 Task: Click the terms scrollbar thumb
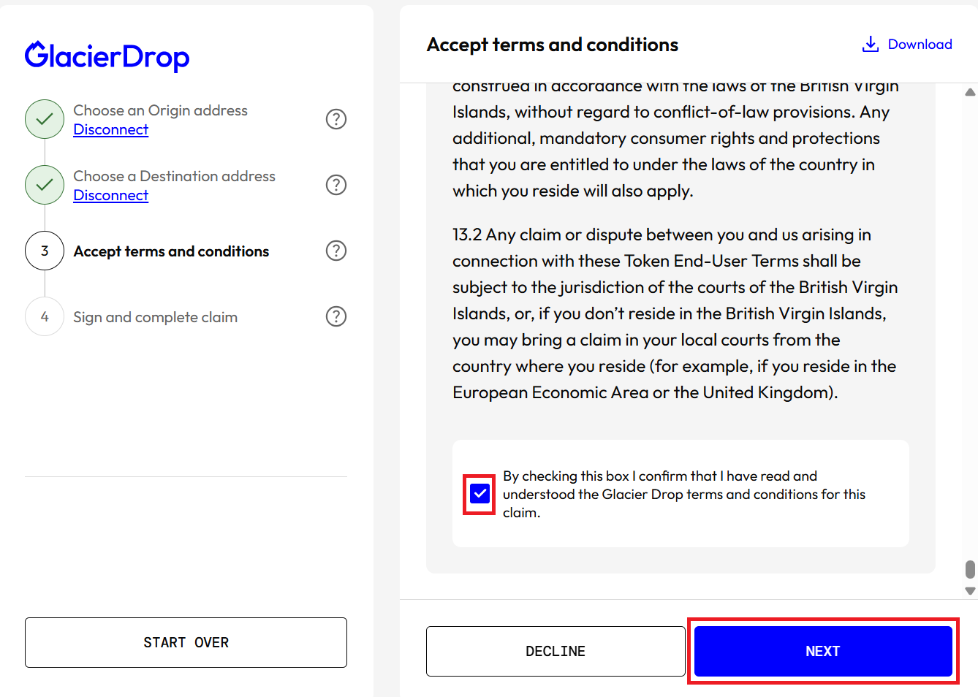pos(970,569)
